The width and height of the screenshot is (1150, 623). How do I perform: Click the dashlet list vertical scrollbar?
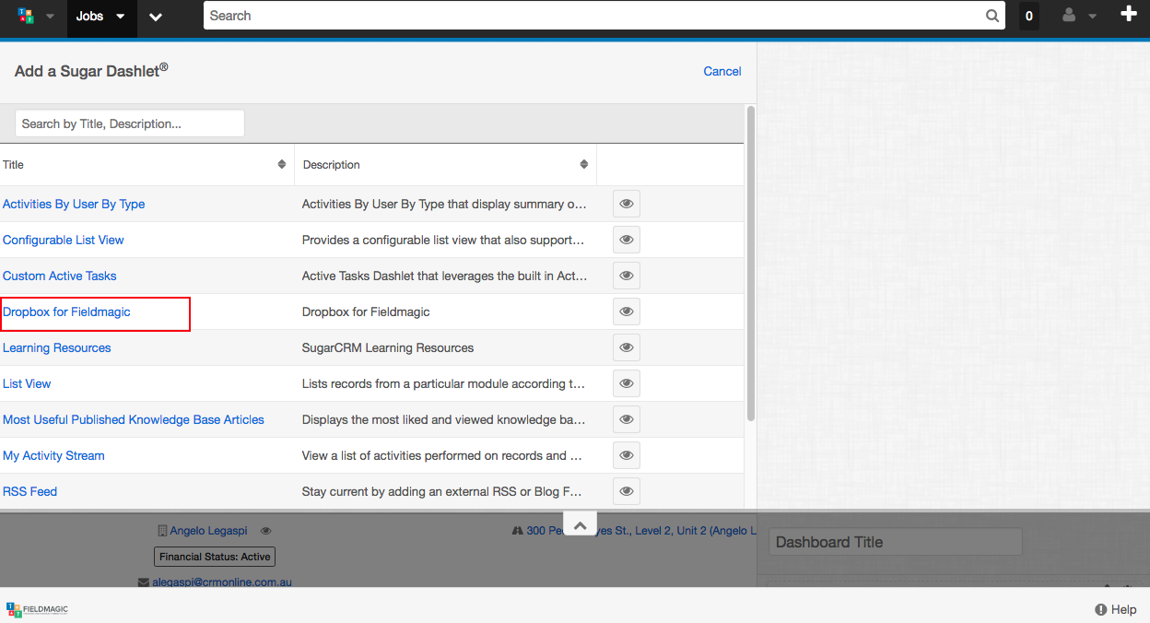pyautogui.click(x=751, y=264)
